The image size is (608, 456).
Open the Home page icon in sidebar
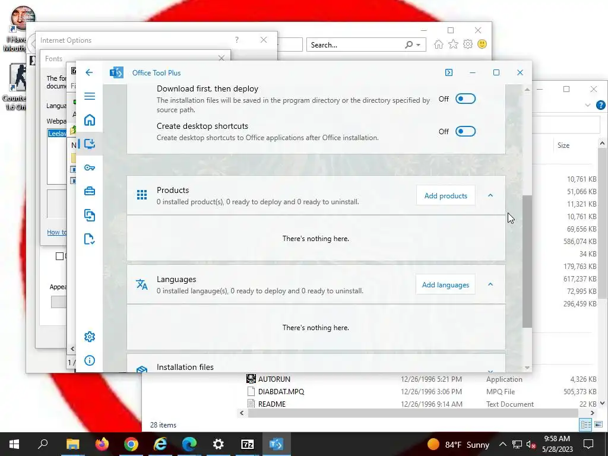click(90, 120)
